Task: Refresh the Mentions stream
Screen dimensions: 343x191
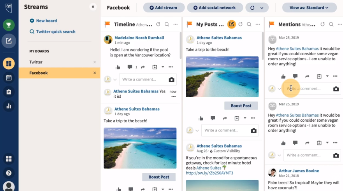Action: point(322,24)
